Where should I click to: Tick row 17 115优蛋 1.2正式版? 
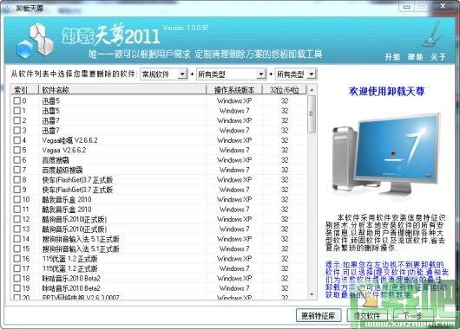tap(17, 268)
